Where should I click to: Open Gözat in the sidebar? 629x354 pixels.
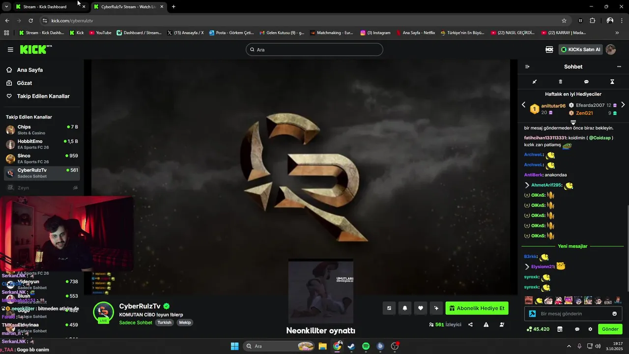click(24, 83)
